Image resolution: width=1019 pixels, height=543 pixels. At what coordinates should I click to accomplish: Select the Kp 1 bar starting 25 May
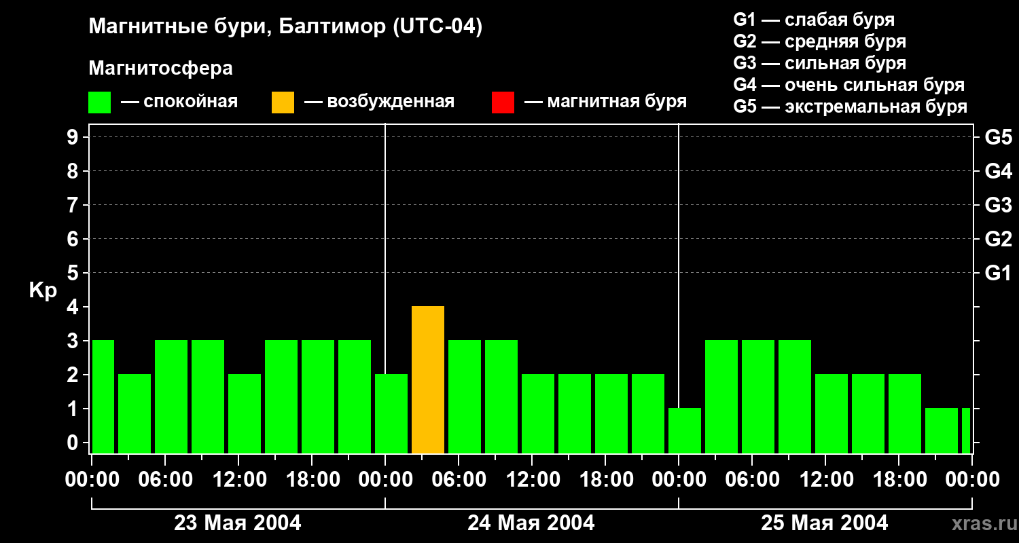pyautogui.click(x=685, y=430)
